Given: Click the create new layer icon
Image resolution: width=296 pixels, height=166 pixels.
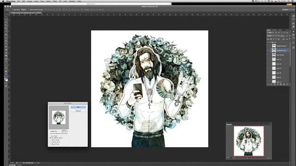Looking at the screenshot, I should point(284,84).
